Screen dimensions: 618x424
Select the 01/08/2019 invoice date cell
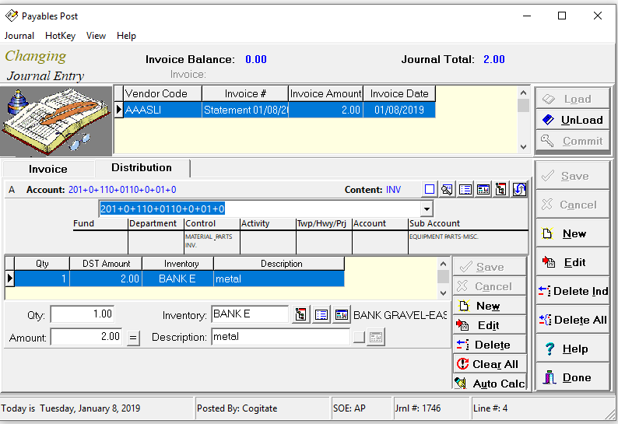point(399,110)
